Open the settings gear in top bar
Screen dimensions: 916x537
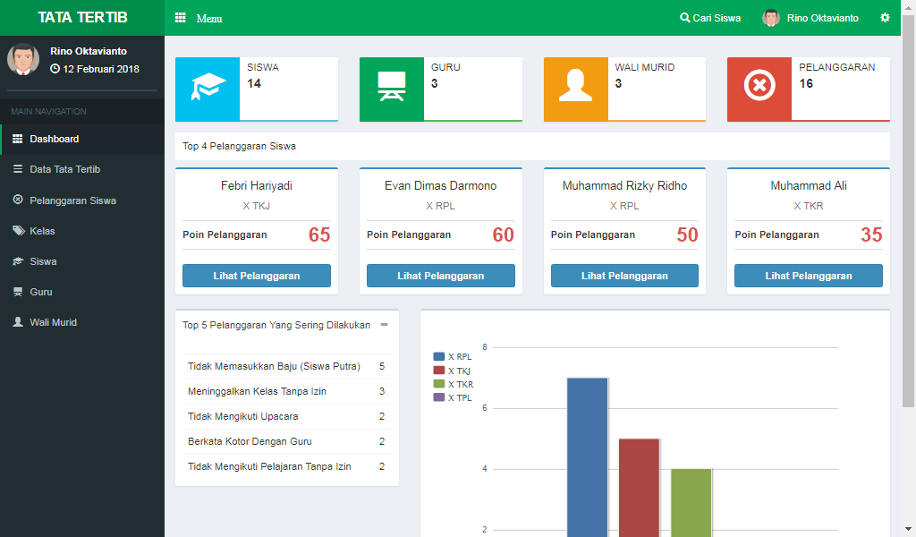885,18
